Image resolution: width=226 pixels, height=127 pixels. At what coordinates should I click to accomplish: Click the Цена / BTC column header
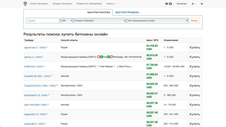(152, 40)
